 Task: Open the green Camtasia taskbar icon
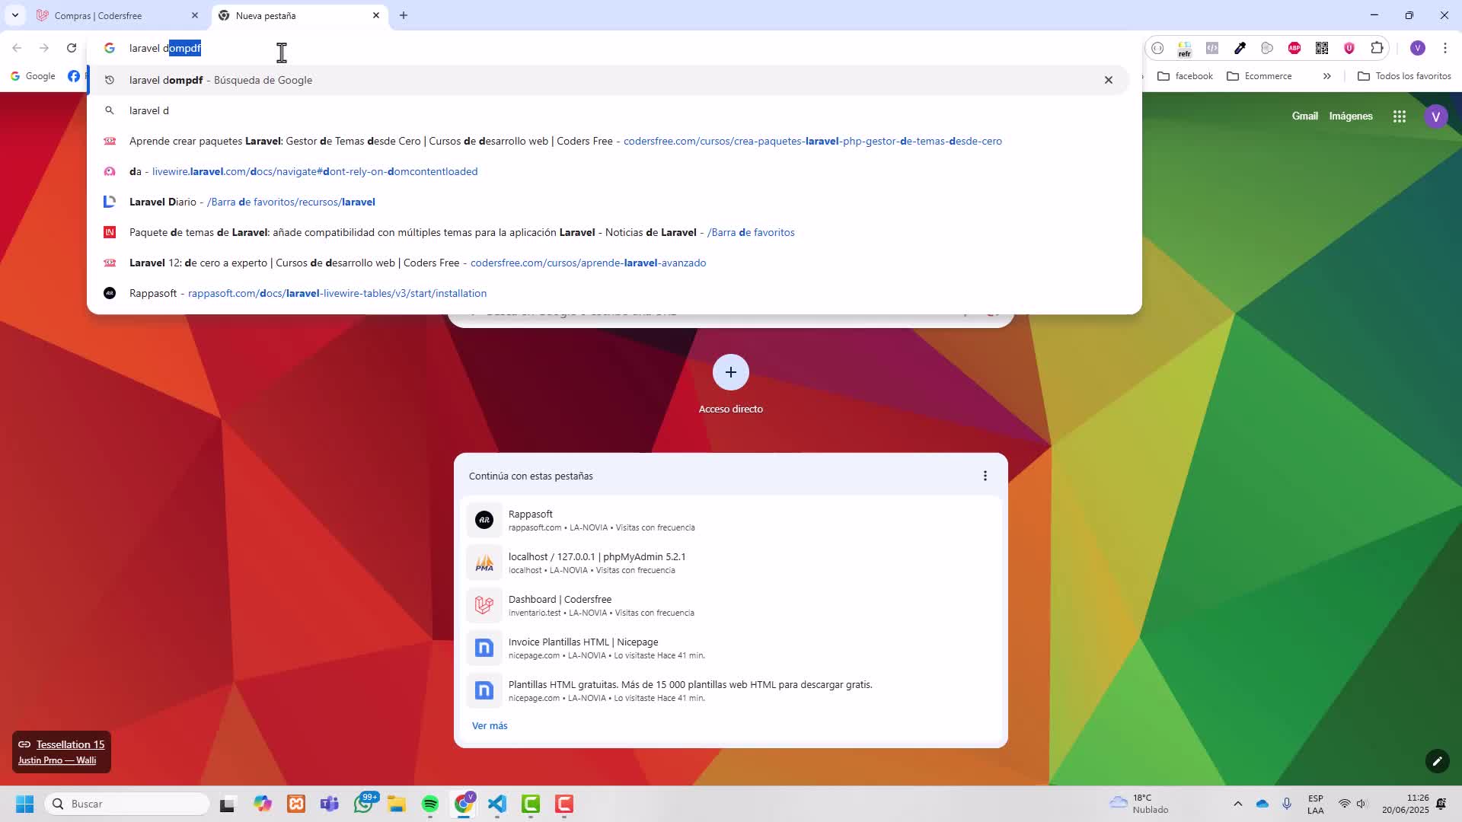click(531, 804)
